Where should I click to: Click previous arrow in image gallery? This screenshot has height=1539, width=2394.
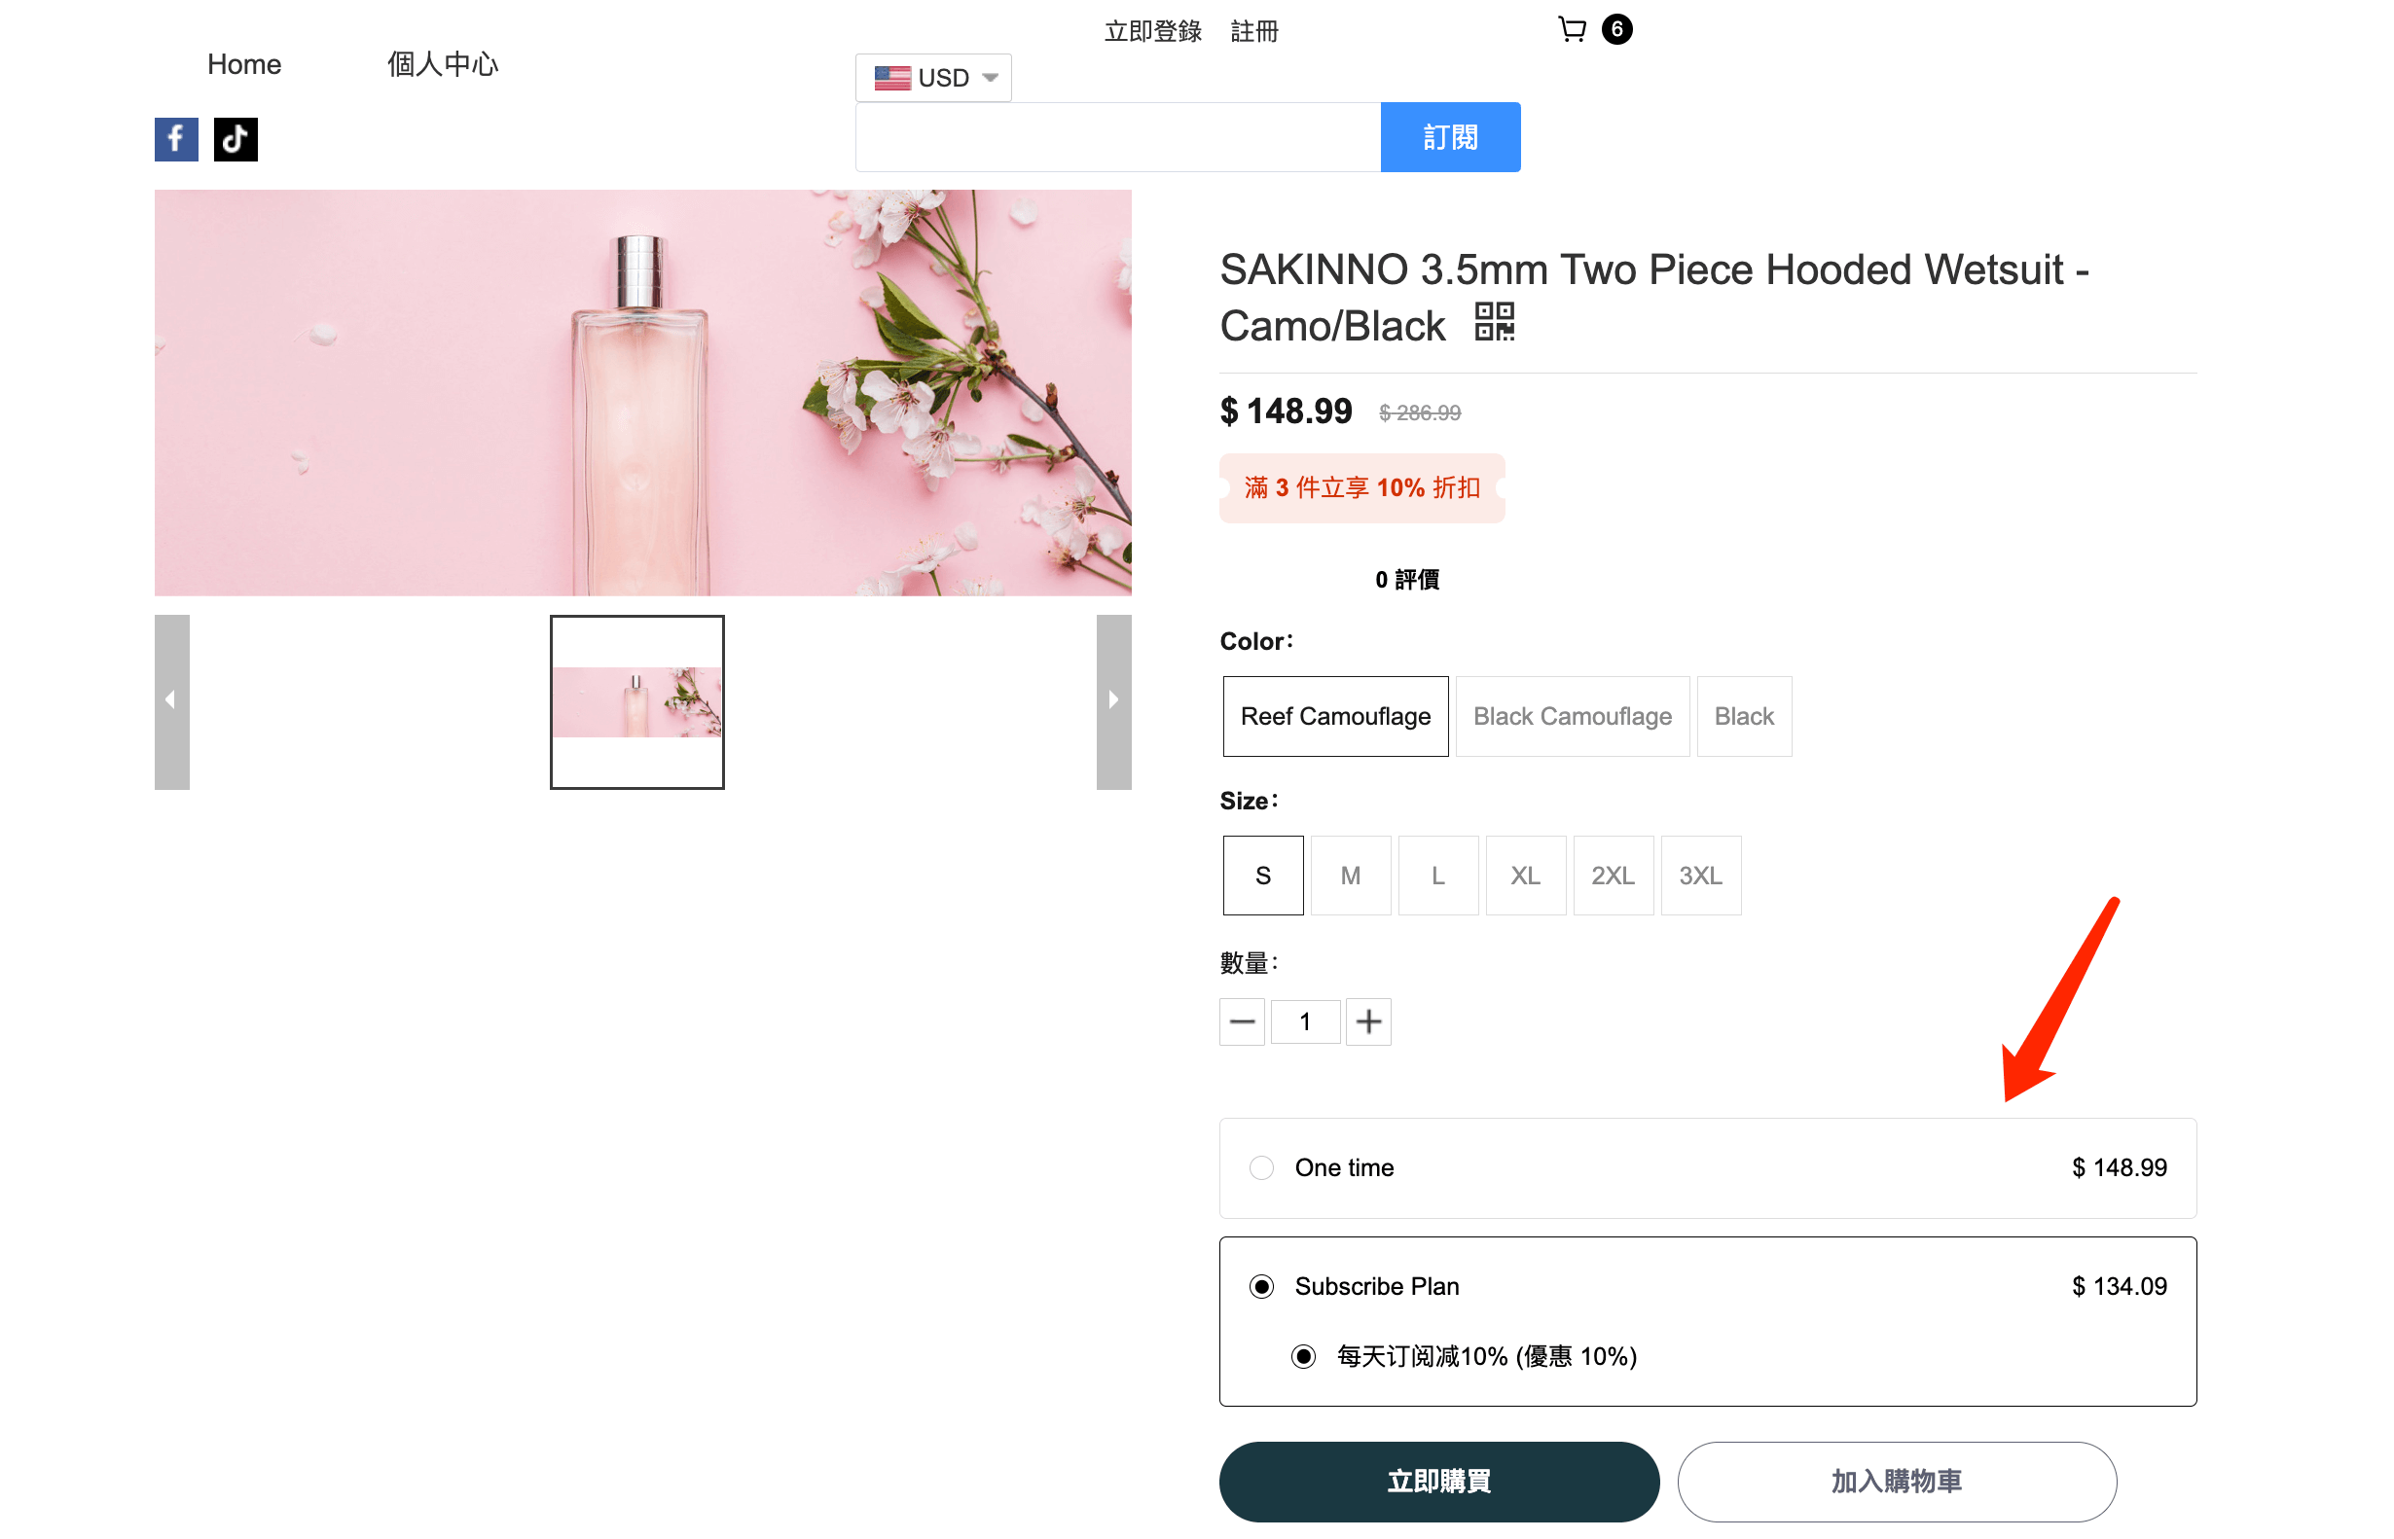coord(172,701)
